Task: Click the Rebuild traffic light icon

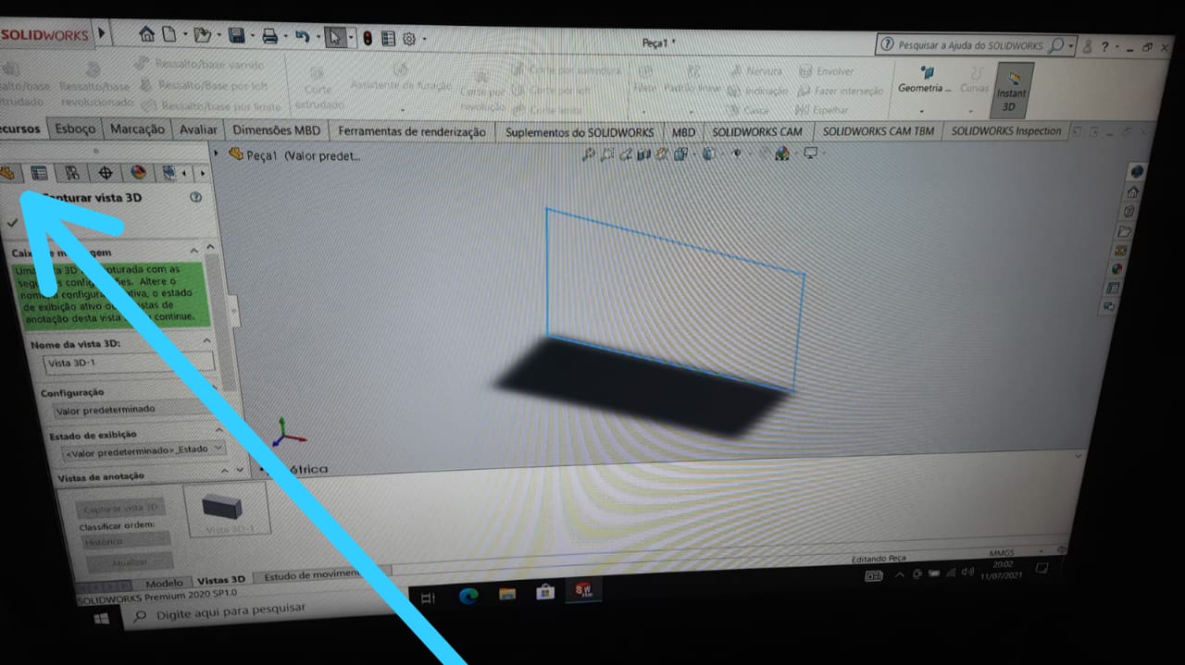Action: click(x=367, y=38)
